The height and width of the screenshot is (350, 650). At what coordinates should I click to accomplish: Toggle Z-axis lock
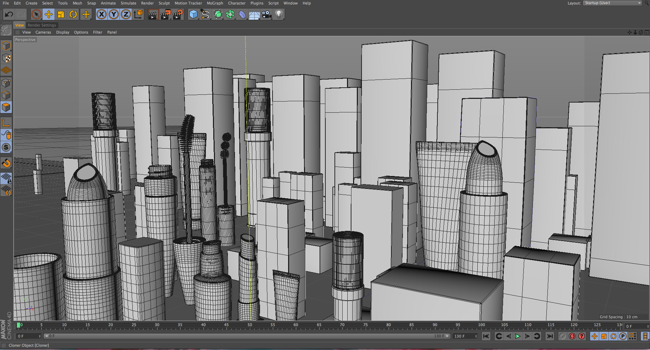pos(126,15)
